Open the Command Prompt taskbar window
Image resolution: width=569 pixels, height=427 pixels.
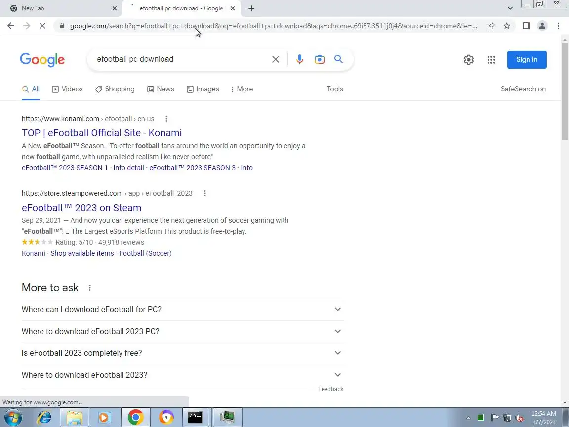click(195, 418)
